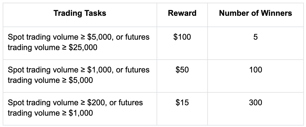This screenshot has height=127, width=306.
Task: Select the futures volume ≥ $1,000 amount
Action: (x=81, y=113)
